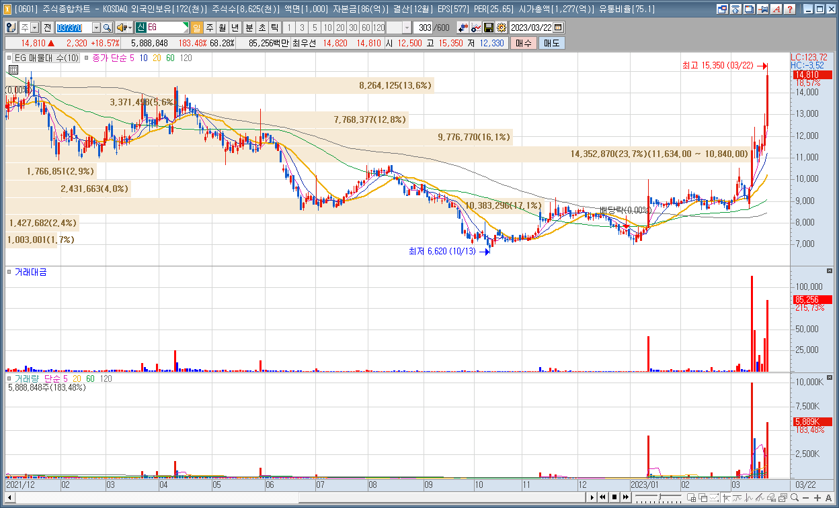The height and width of the screenshot is (508, 839).
Task: Select interval 60 button
Action: click(366, 28)
